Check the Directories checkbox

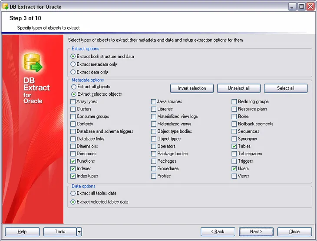(73, 154)
